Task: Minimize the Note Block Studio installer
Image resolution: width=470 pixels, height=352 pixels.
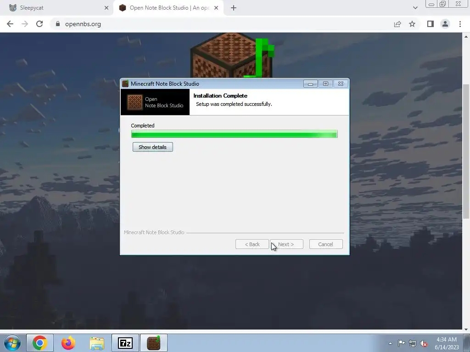Action: (x=310, y=84)
